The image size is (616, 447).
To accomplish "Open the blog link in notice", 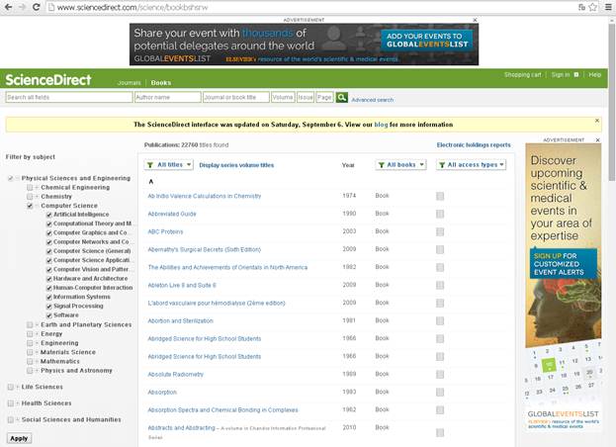I will pos(381,125).
